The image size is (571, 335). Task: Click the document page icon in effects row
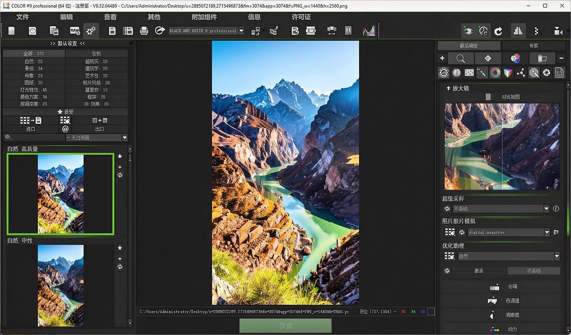(x=560, y=72)
